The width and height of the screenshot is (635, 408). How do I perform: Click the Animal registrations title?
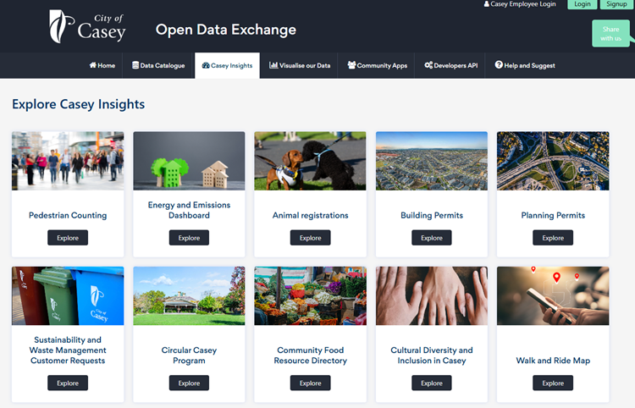[310, 215]
